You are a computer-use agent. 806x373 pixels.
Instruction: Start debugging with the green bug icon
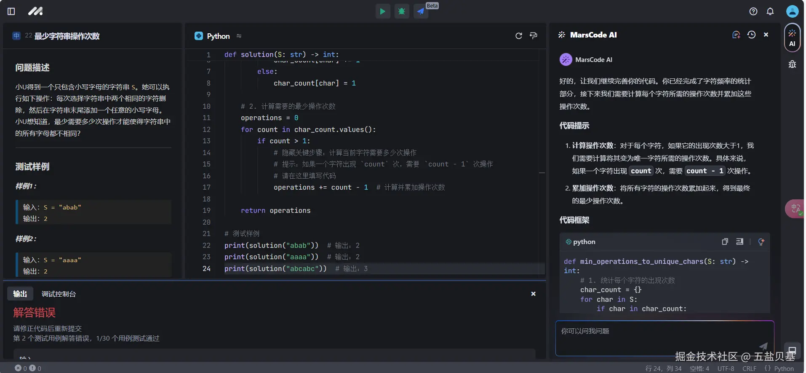pyautogui.click(x=402, y=11)
